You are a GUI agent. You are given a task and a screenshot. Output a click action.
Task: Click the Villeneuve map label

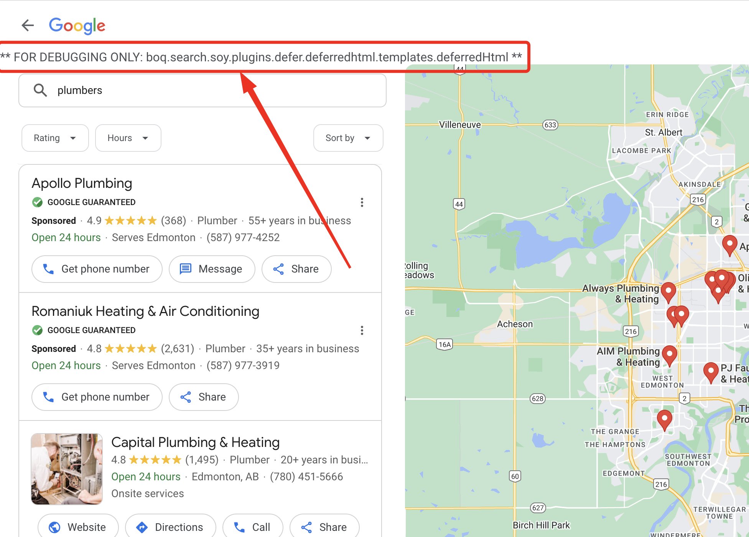pyautogui.click(x=459, y=125)
